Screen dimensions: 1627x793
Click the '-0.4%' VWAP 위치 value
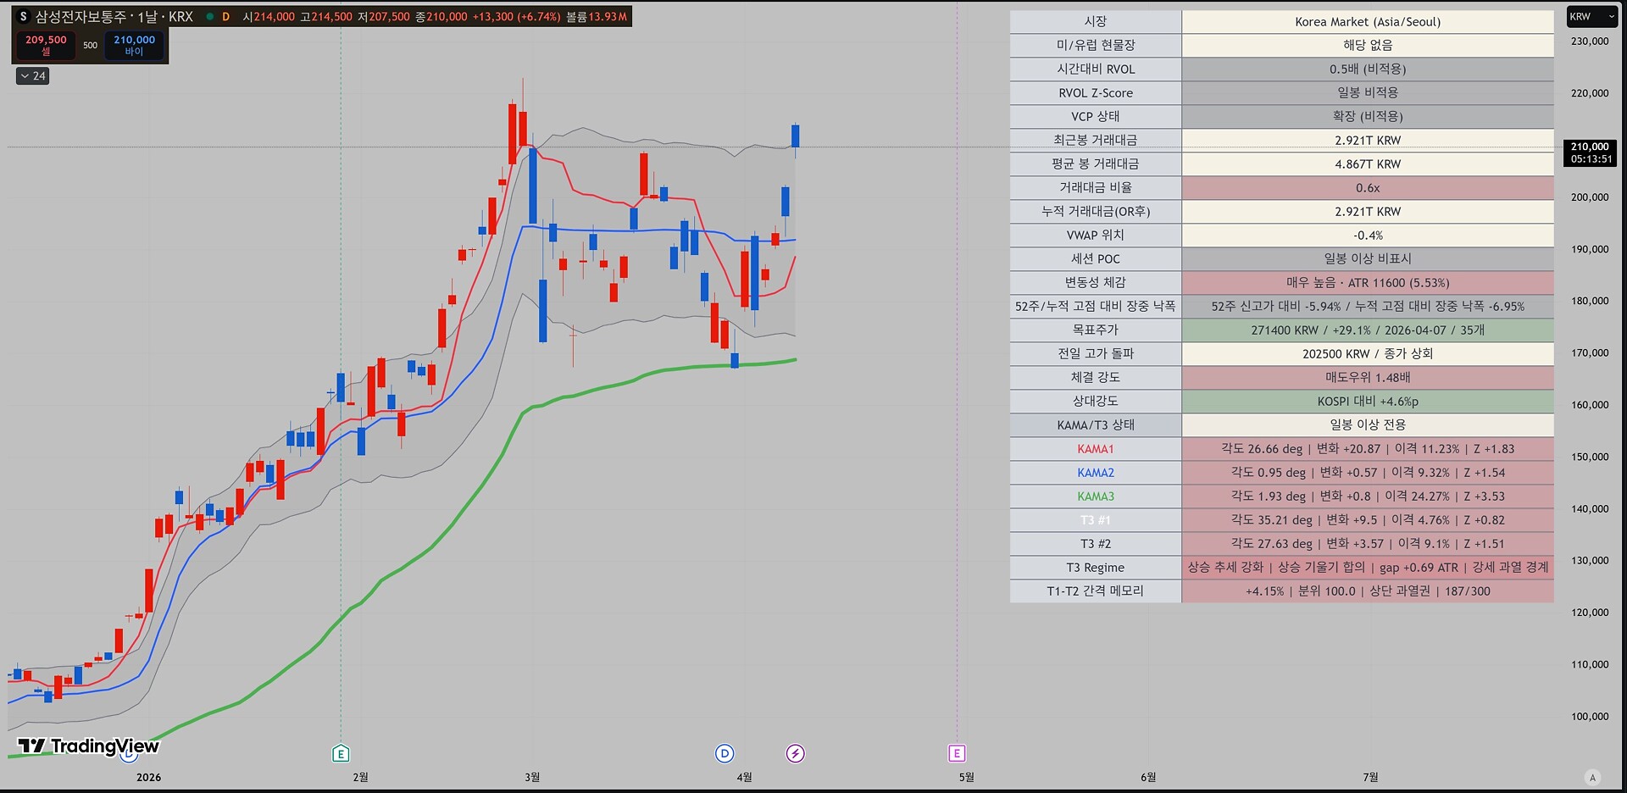coord(1368,236)
